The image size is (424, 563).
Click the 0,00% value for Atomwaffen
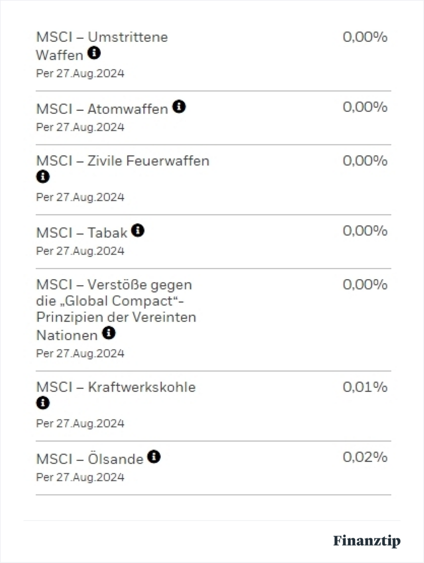pyautogui.click(x=365, y=107)
